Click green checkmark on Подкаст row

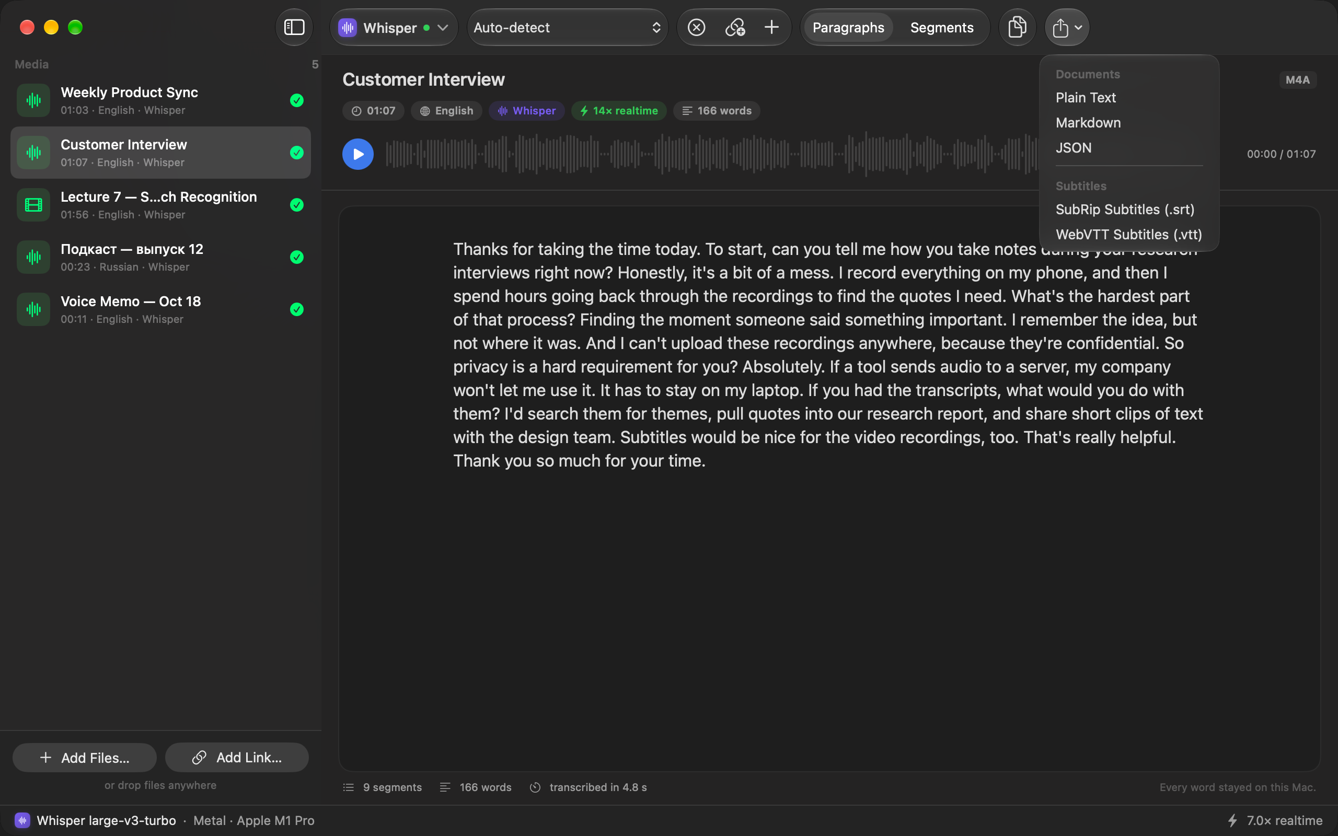[297, 257]
